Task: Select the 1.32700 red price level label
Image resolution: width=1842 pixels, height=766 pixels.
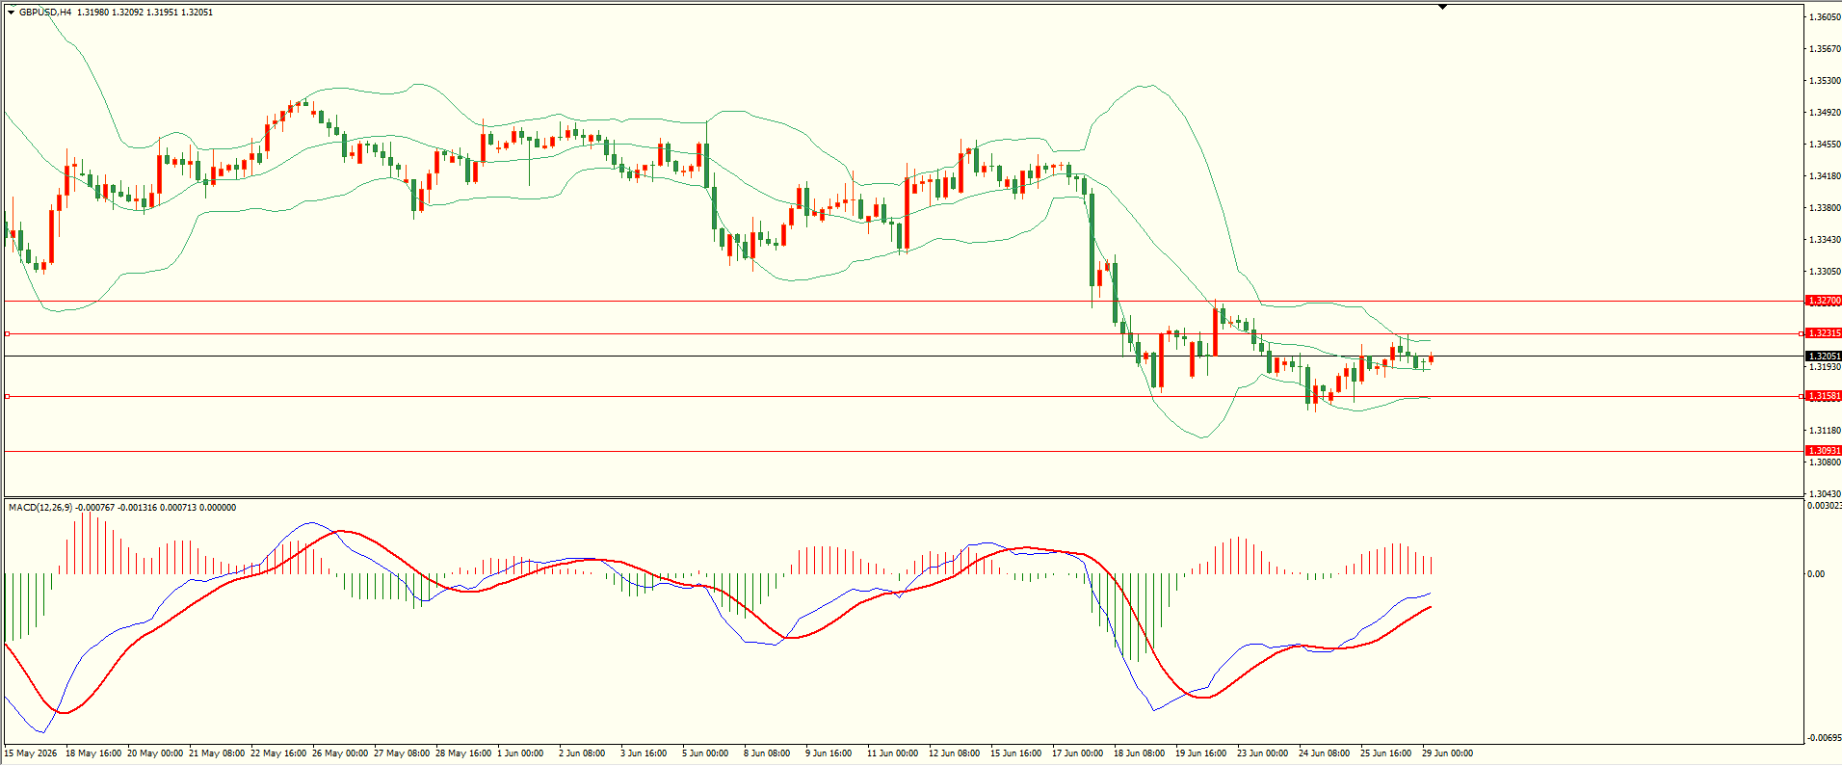Action: coord(1824,301)
